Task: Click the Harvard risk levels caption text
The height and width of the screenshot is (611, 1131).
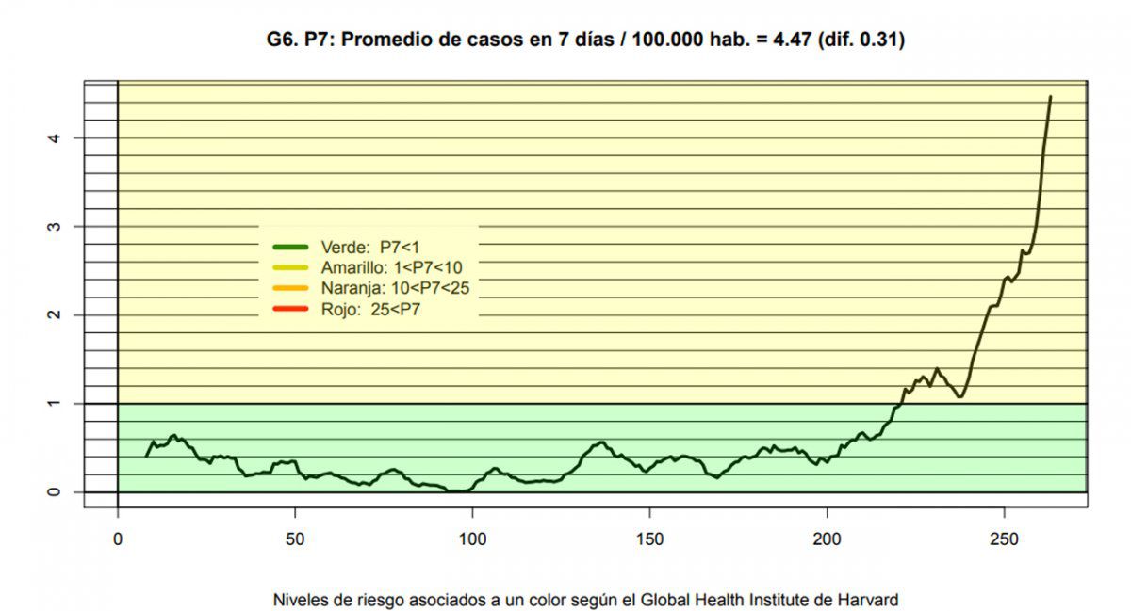Action: tap(585, 599)
